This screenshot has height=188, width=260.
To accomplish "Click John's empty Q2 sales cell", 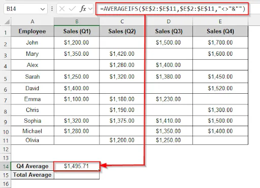I will 122,43.
